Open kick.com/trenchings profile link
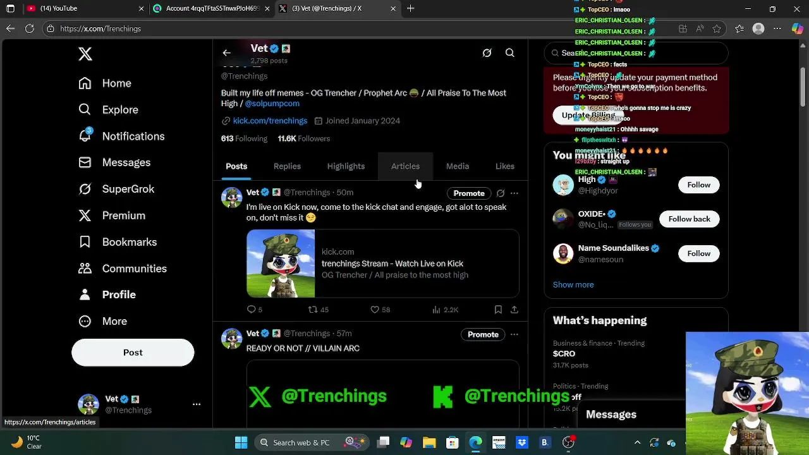809x455 pixels. coord(270,121)
